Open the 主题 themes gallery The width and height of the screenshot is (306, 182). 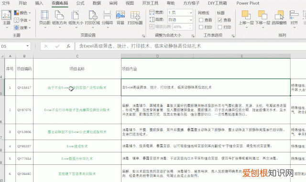6,19
